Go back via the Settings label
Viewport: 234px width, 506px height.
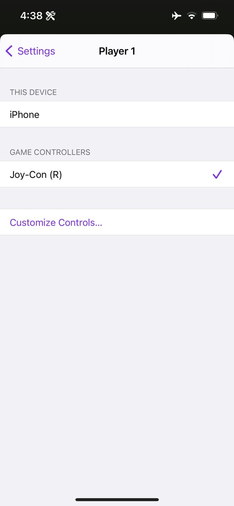[x=36, y=51]
